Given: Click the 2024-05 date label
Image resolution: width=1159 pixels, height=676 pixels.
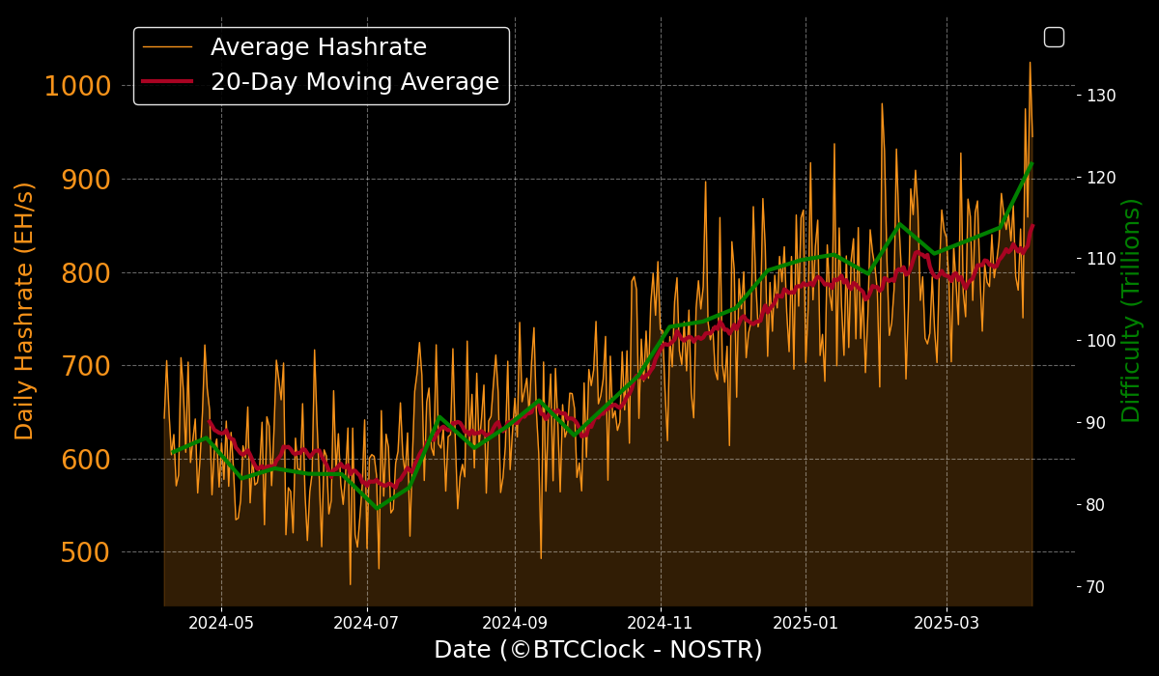Looking at the screenshot, I should coord(221,623).
